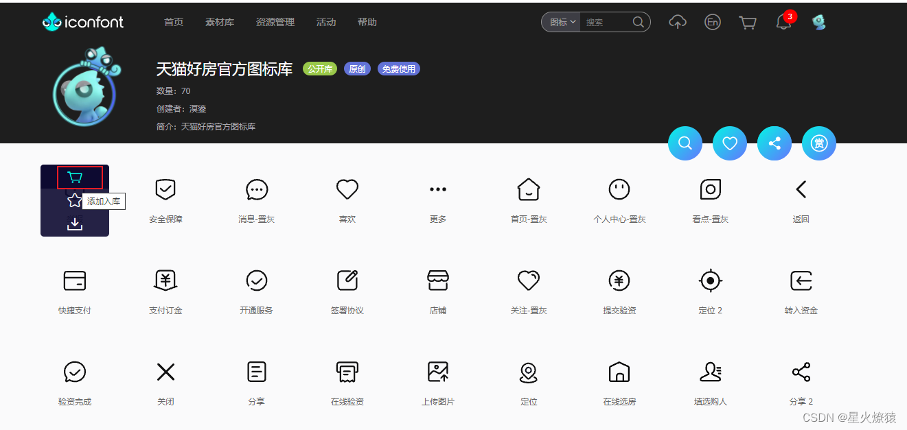Click the search magnifier in search box
Image resolution: width=907 pixels, height=430 pixels.
tap(638, 22)
